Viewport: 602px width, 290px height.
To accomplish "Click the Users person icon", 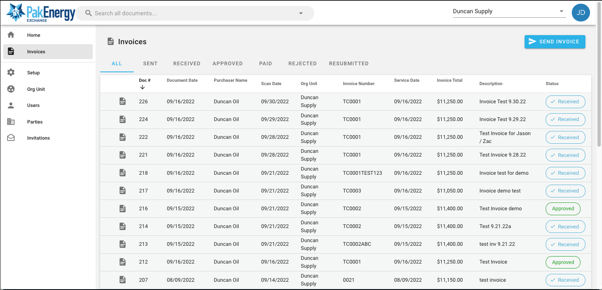I will coord(11,105).
